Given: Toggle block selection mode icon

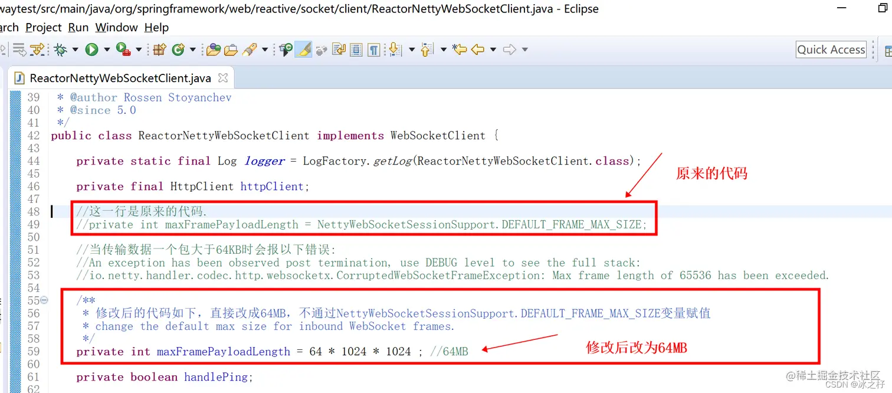Looking at the screenshot, I should (x=356, y=50).
